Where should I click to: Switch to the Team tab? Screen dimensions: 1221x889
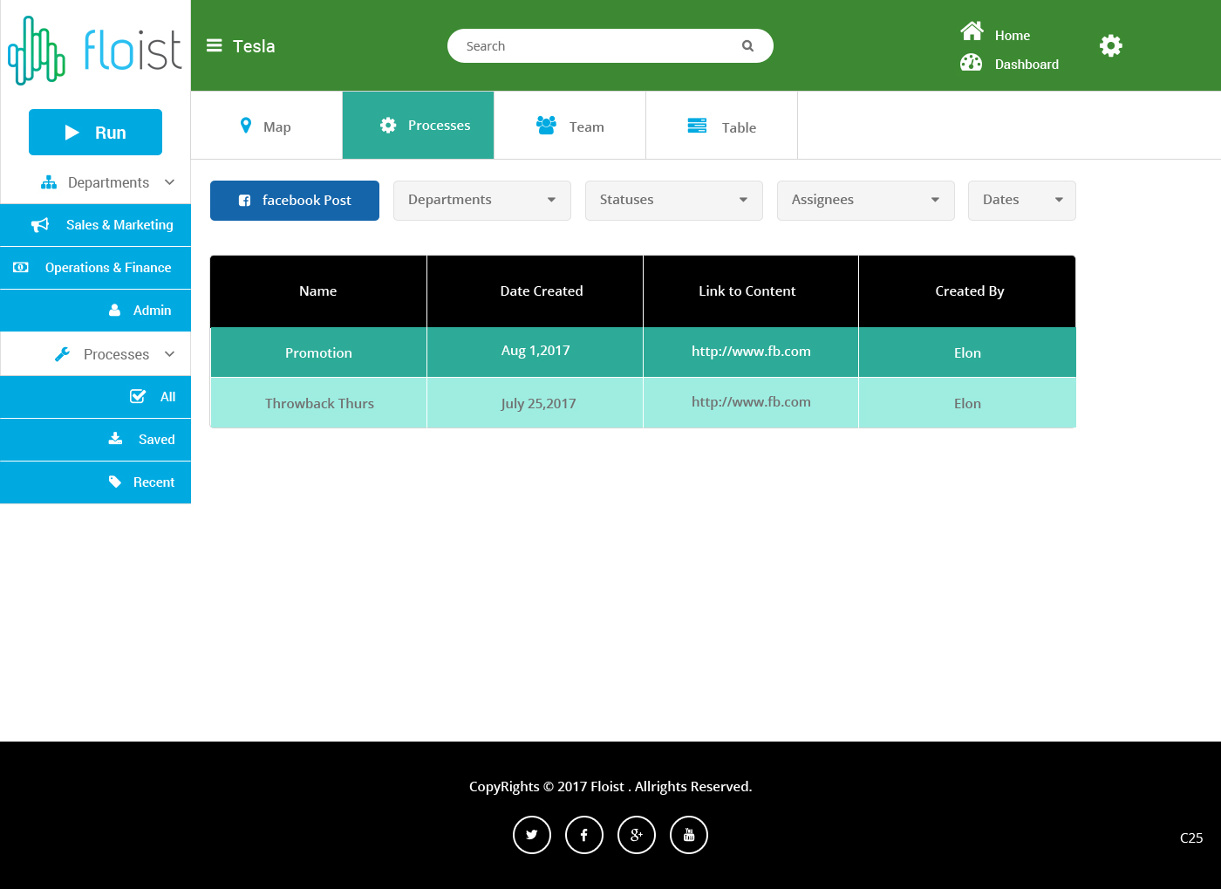click(x=570, y=127)
